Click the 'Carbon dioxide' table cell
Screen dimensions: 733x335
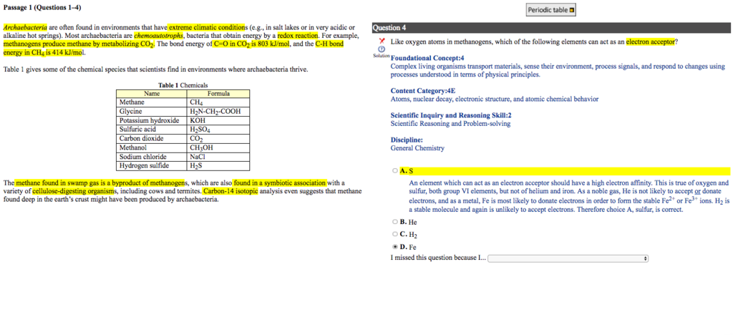pos(152,138)
